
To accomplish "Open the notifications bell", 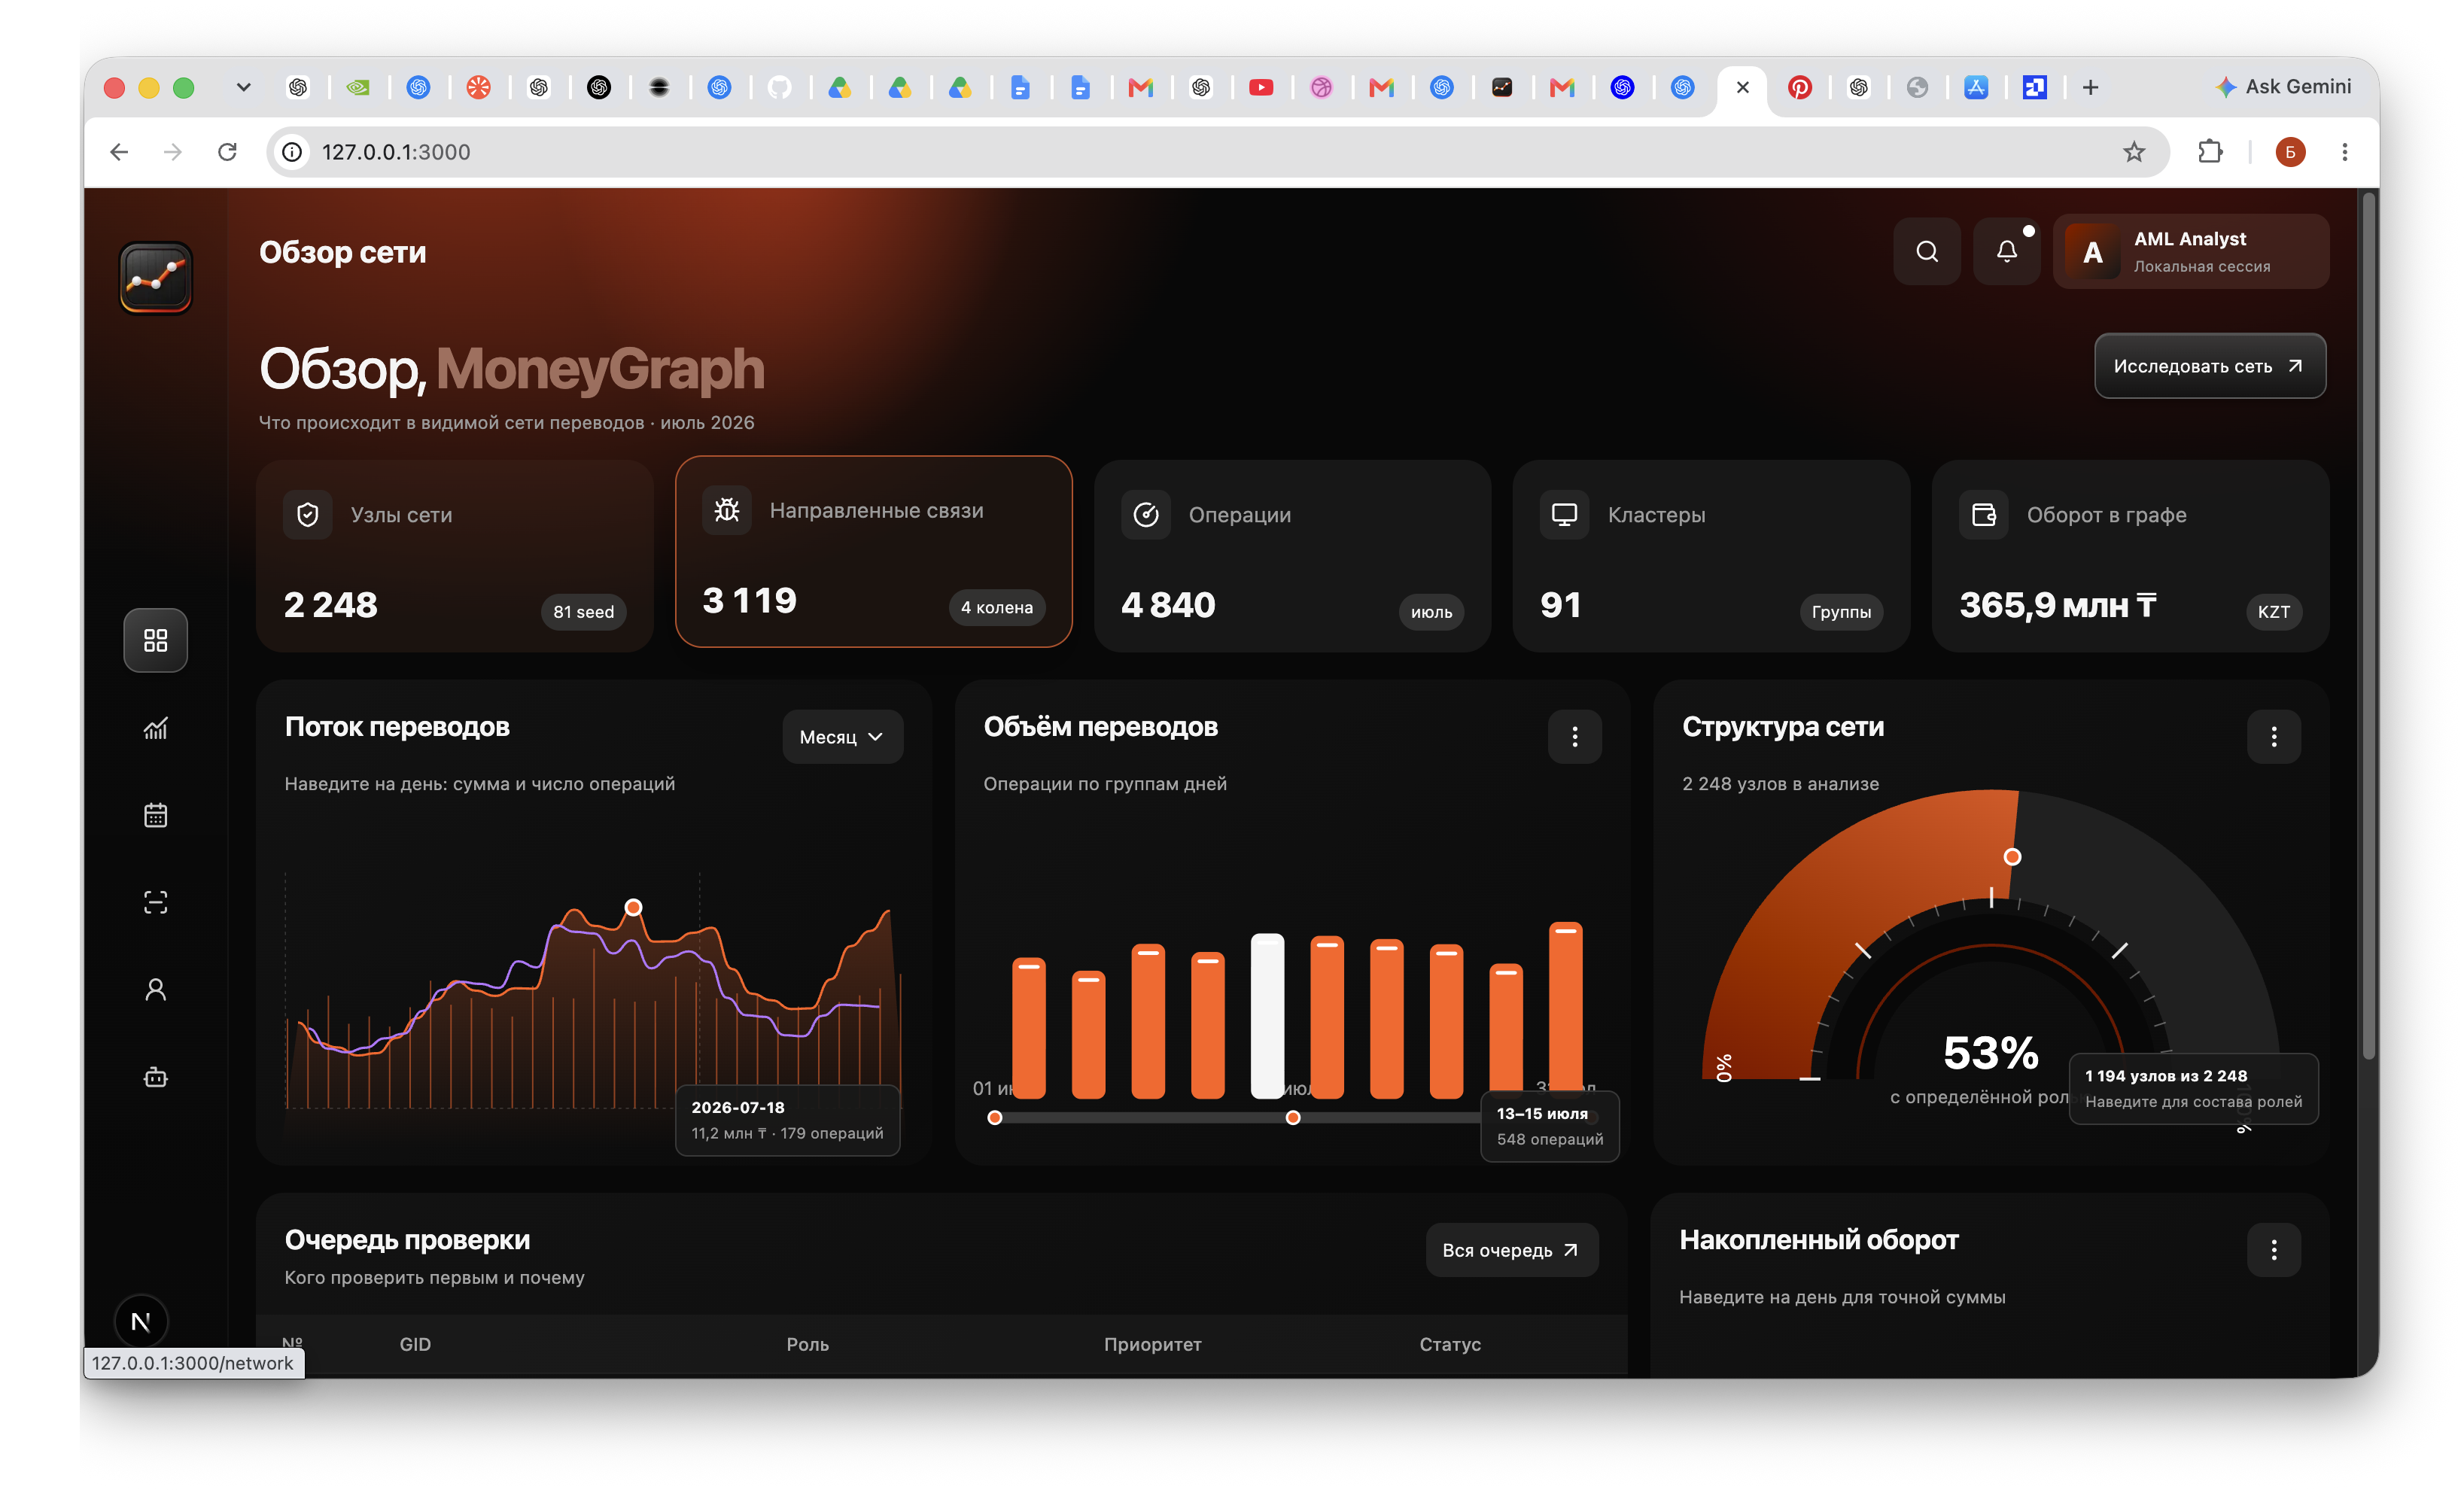I will (x=2006, y=251).
